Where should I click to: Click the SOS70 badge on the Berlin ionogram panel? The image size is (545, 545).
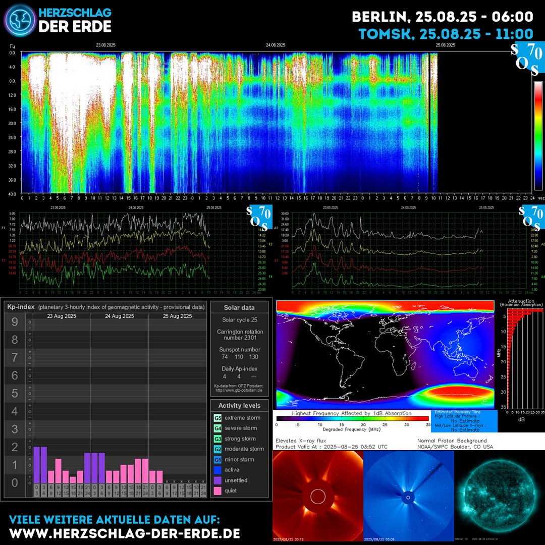(260, 217)
